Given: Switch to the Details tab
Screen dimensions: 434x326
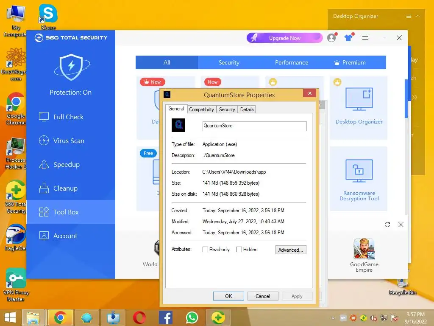Looking at the screenshot, I should 247,110.
